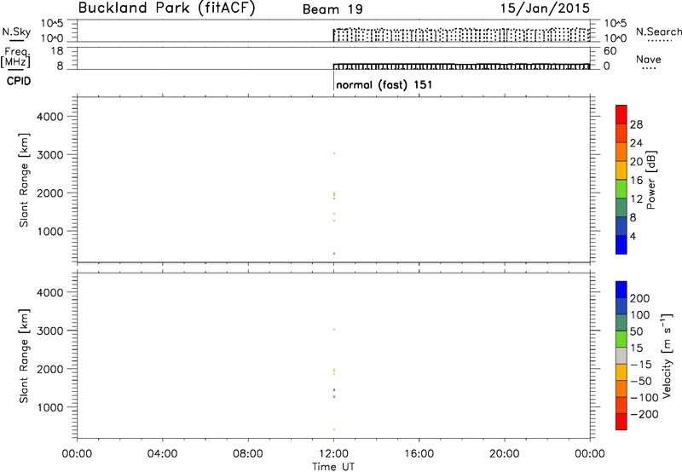
Task: Select the 'Beam 19' label
Action: [332, 9]
